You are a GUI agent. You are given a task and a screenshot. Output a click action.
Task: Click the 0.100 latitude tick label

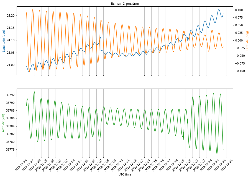pyautogui.click(x=239, y=10)
